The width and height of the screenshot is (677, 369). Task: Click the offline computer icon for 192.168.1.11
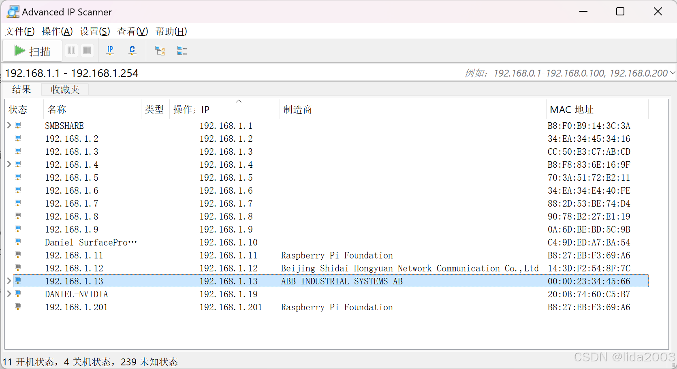click(x=18, y=255)
